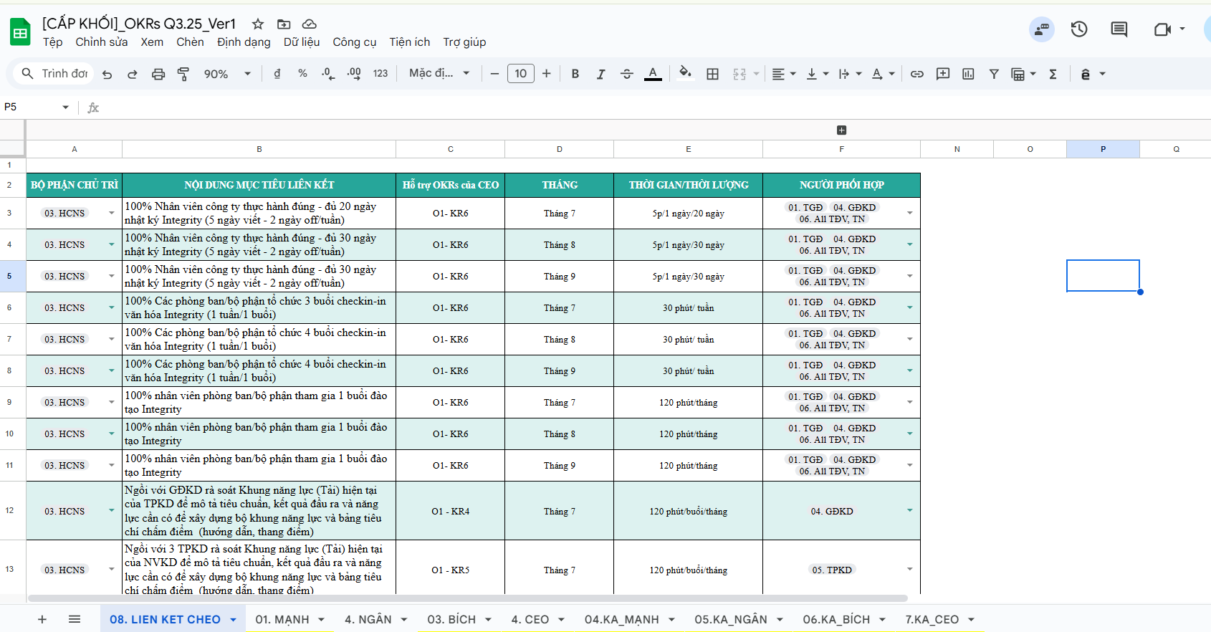The image size is (1211, 632).
Task: Toggle strikethrough formatting
Action: (626, 74)
